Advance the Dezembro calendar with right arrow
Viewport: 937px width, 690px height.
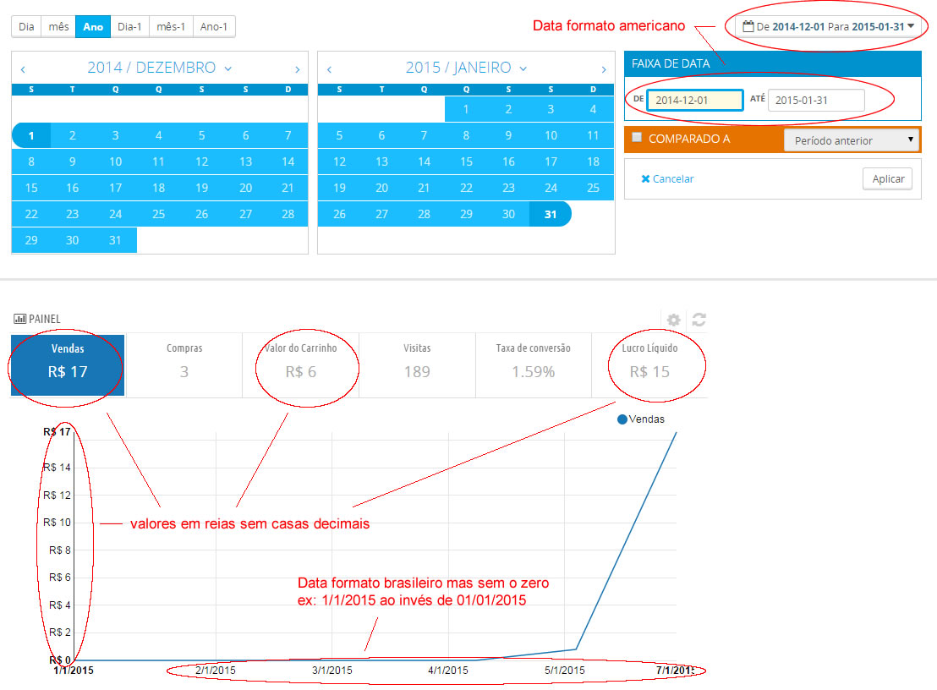297,69
